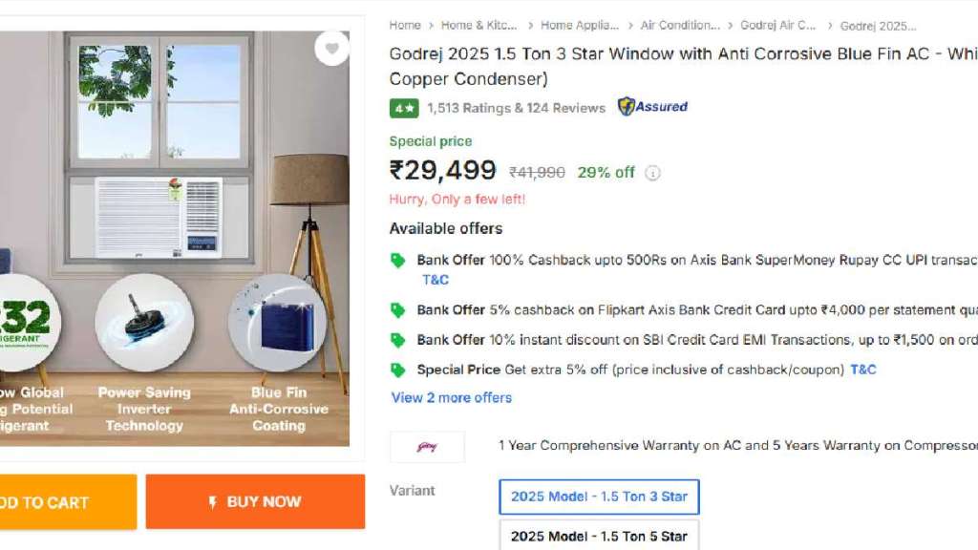Click the Flipkart Assured badge
978x550 pixels.
[652, 107]
